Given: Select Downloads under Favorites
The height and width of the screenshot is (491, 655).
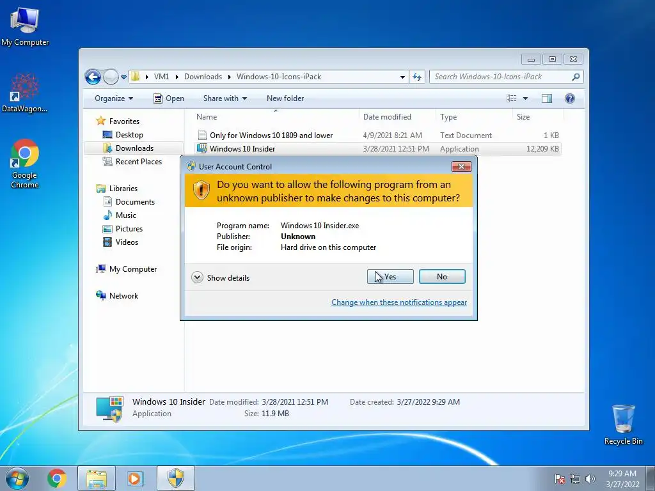Looking at the screenshot, I should 134,148.
